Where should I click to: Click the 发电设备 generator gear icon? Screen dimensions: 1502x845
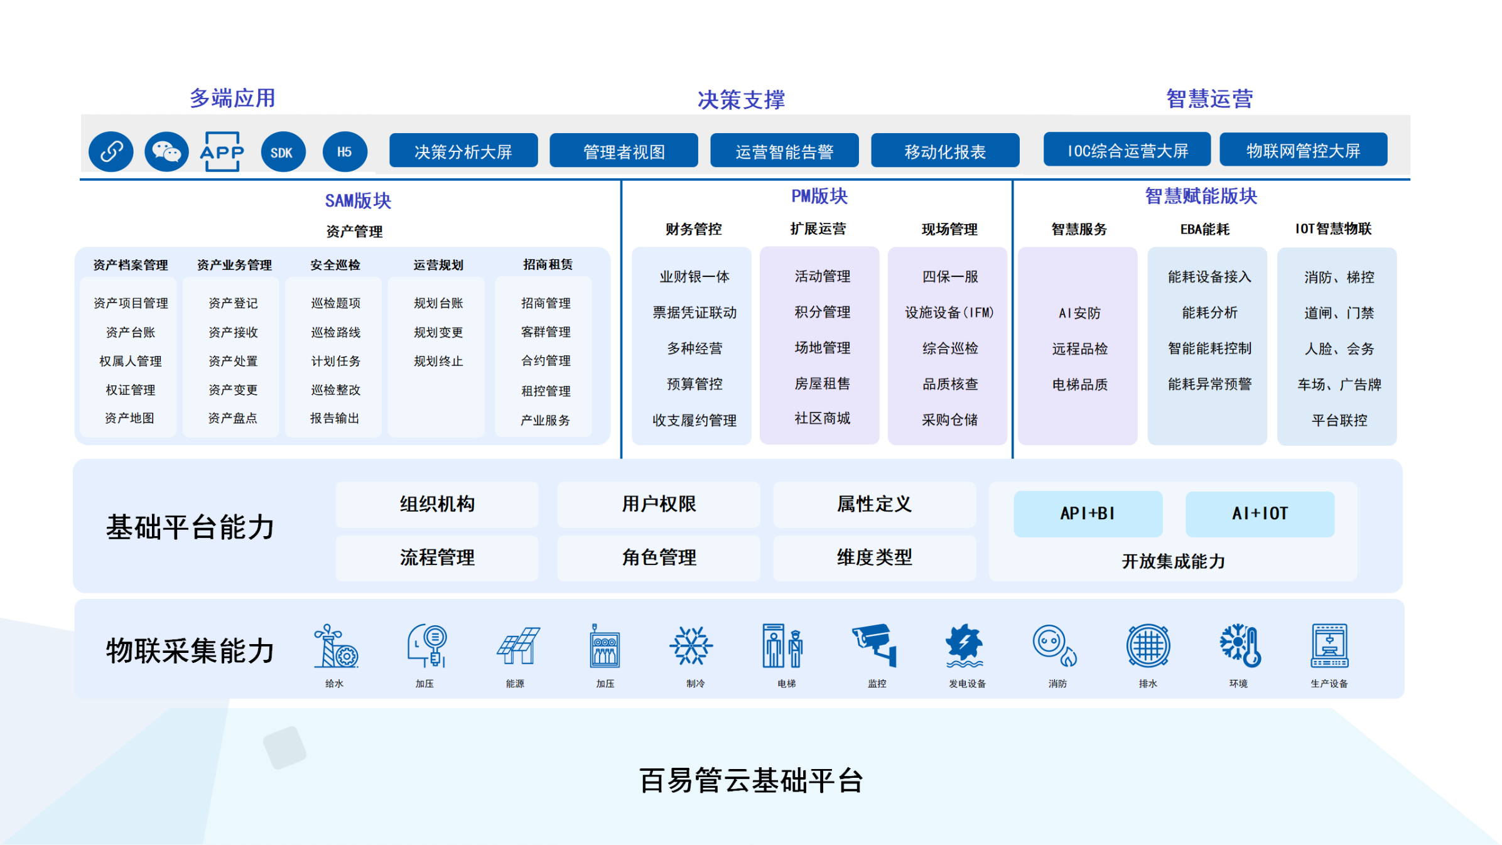965,646
